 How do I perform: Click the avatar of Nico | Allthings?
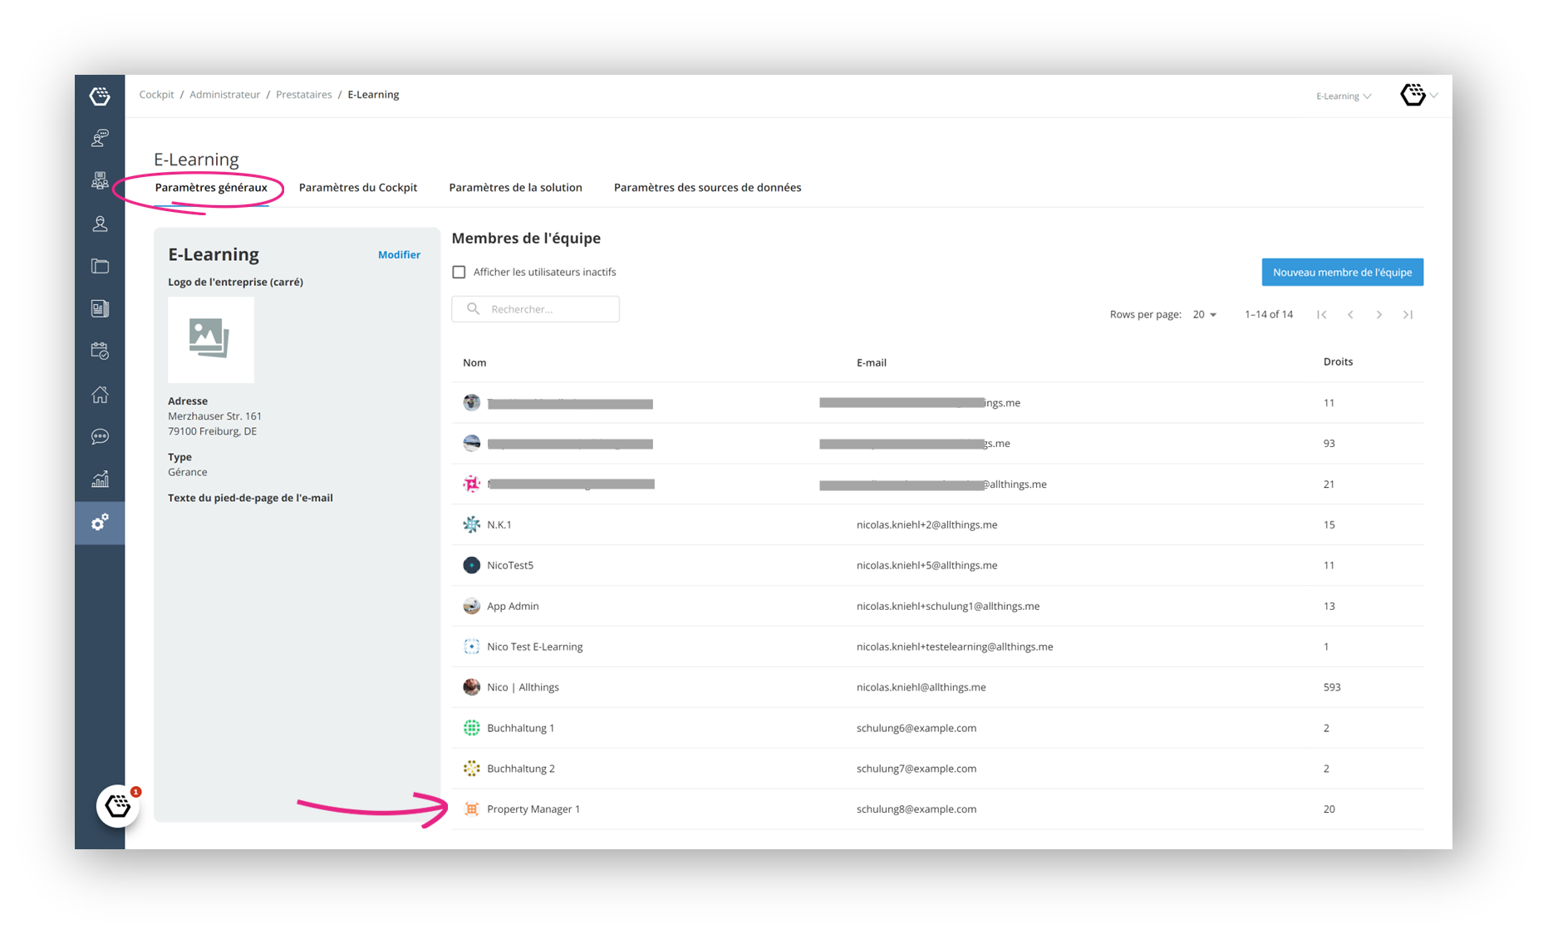point(471,687)
